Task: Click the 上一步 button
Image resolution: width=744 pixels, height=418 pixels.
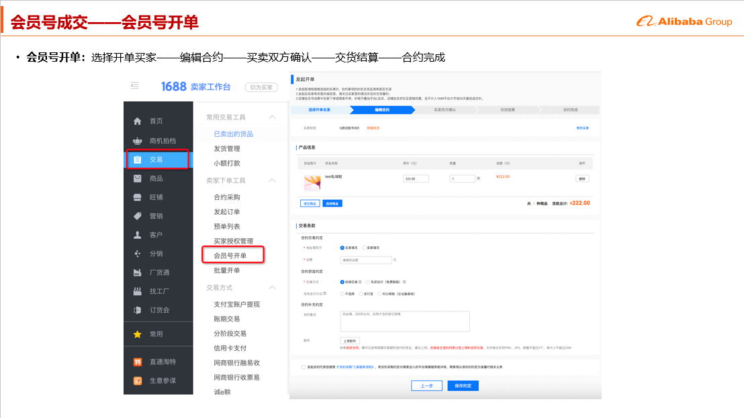Action: pos(426,386)
